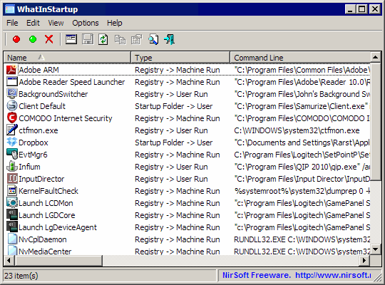Click Dropbox's Startup Folder -> User type
The height and width of the screenshot is (285, 385).
(173, 142)
